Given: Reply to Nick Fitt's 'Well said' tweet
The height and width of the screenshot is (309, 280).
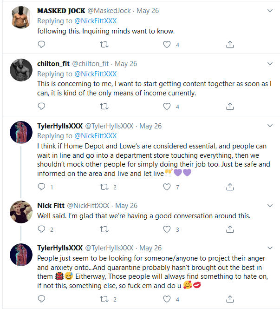Looking at the screenshot, I should click(41, 229).
